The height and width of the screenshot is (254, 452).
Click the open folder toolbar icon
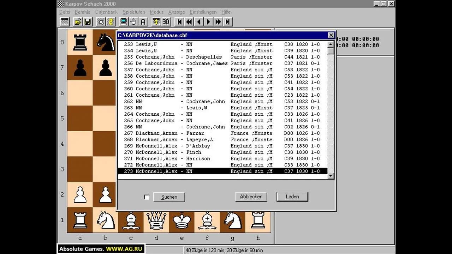78,22
